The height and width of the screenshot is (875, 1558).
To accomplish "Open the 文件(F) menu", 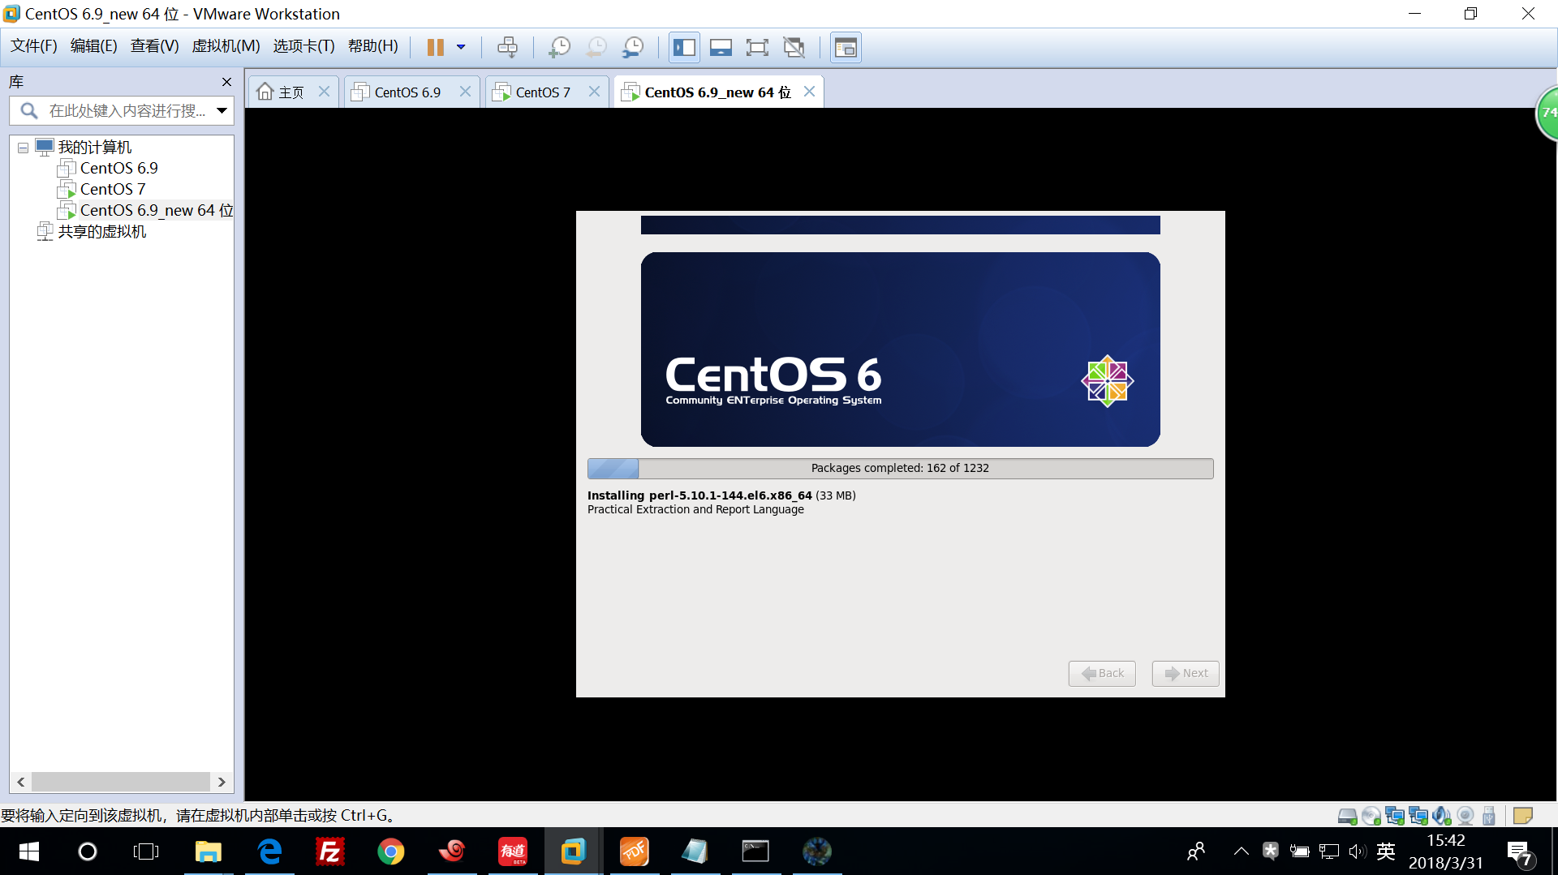I will pyautogui.click(x=34, y=46).
